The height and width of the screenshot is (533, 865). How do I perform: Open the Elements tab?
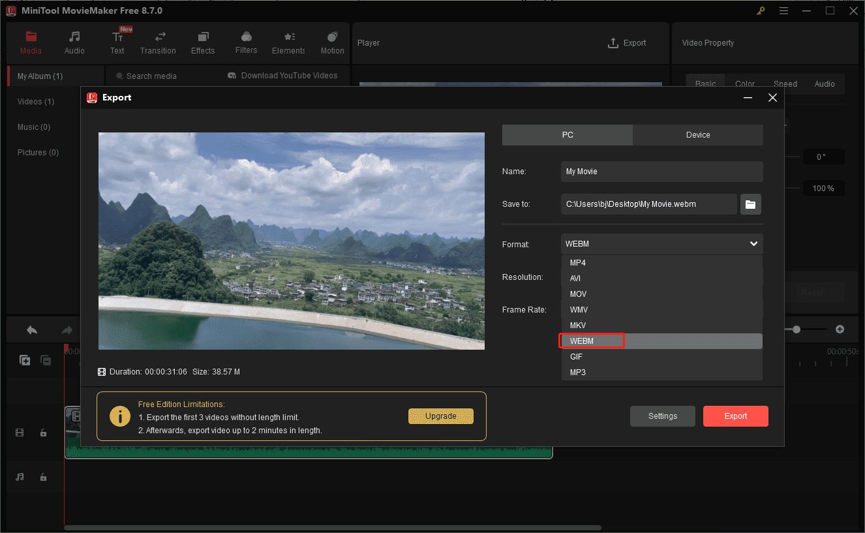point(288,42)
